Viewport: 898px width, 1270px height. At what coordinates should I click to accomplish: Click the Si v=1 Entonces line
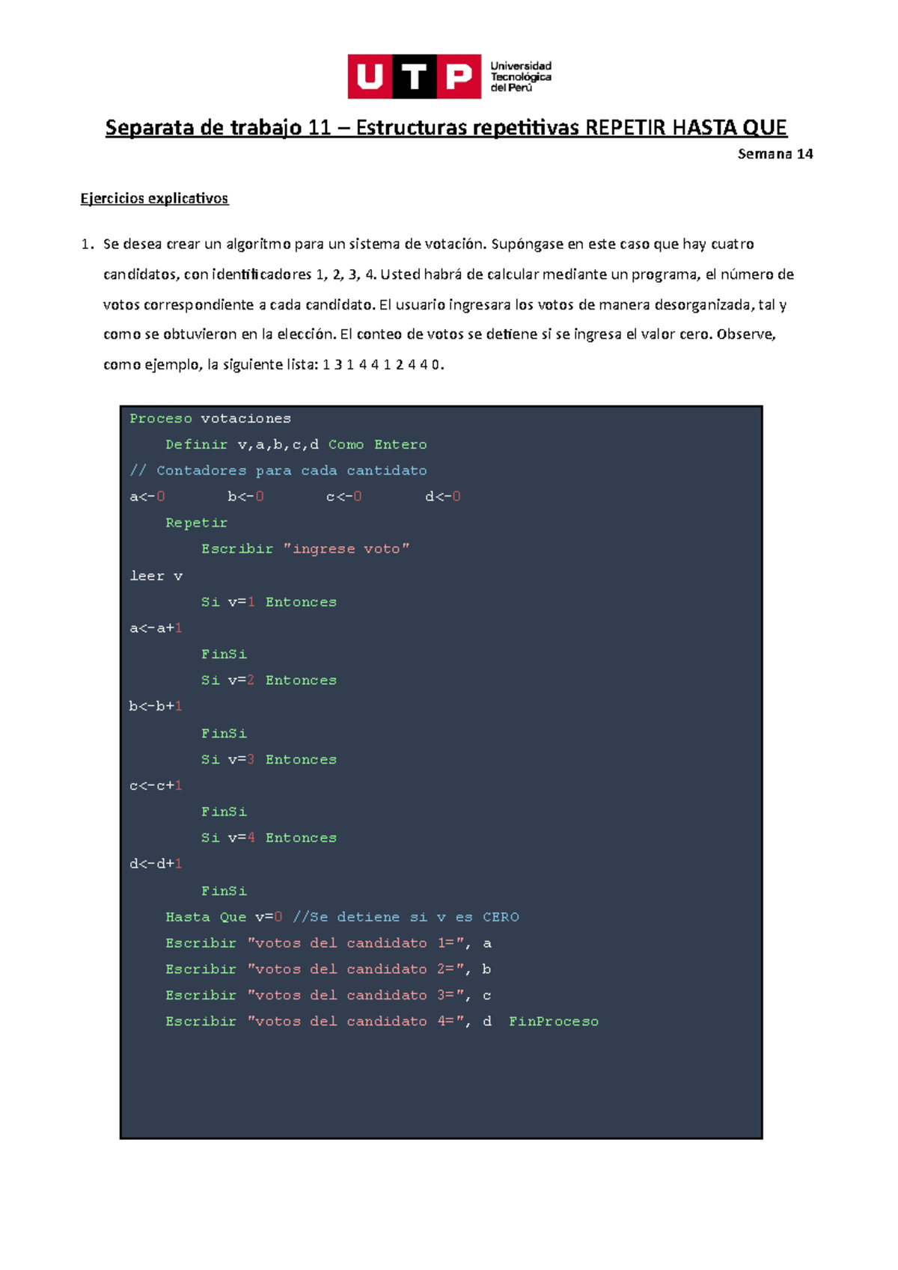tap(269, 602)
